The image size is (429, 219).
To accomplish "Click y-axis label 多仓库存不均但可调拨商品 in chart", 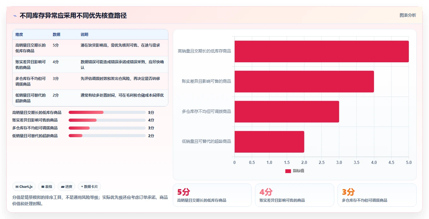I will tap(206, 111).
